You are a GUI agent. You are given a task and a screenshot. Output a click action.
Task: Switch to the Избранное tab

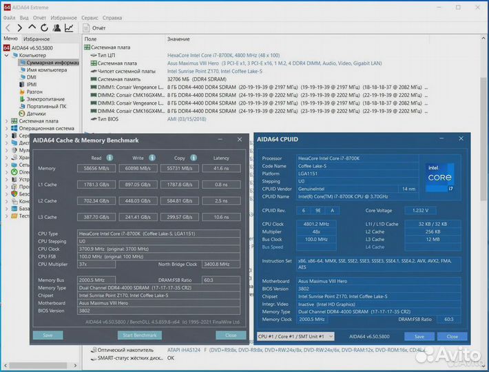tap(36, 39)
